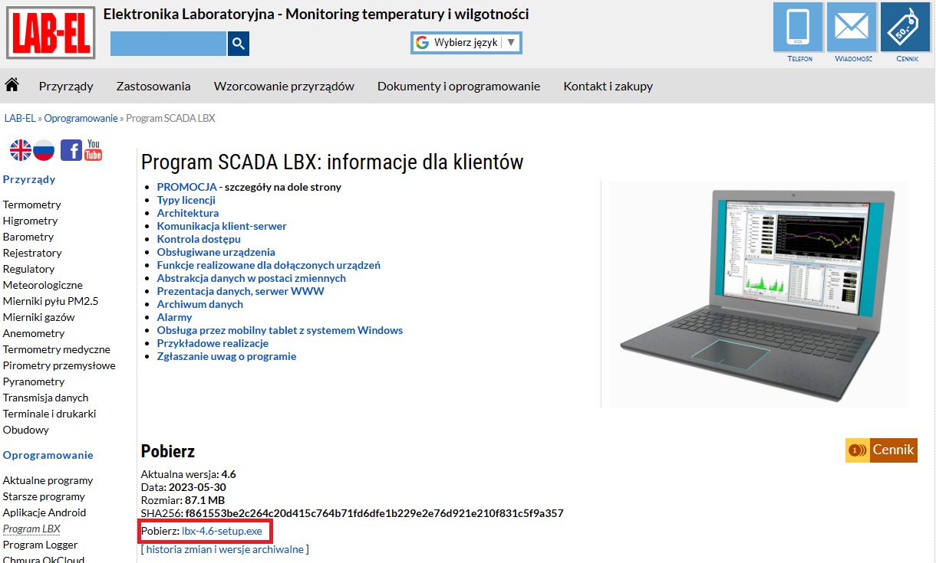Open the Dokumenty i oprogramowanie menu
936x563 pixels.
(x=459, y=86)
